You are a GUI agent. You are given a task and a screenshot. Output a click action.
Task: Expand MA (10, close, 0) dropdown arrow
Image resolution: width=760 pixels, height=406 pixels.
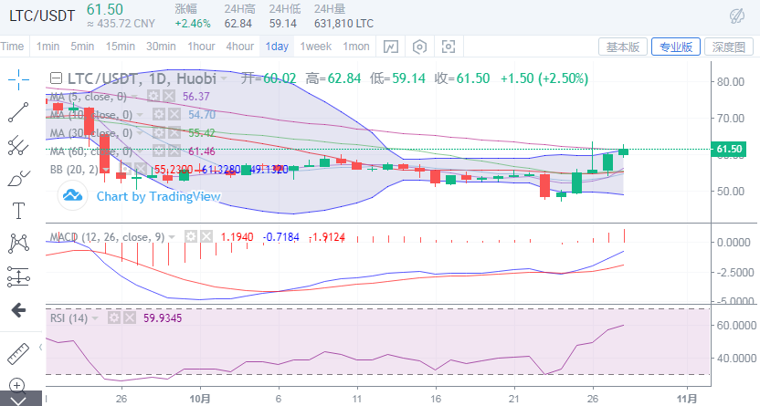[140, 115]
